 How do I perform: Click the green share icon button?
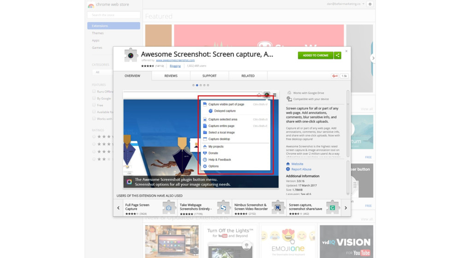tap(337, 55)
